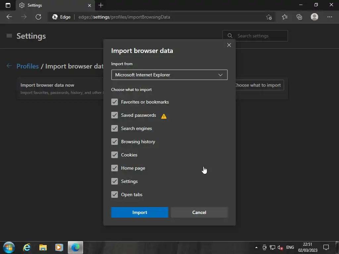Open the Profiles breadcrumb link
Screen dimensions: 339x254
click(27, 66)
